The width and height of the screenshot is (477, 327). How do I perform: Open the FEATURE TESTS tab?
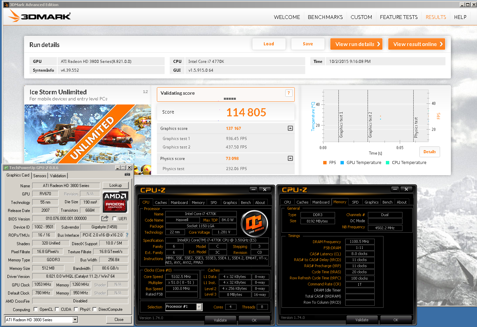(399, 17)
